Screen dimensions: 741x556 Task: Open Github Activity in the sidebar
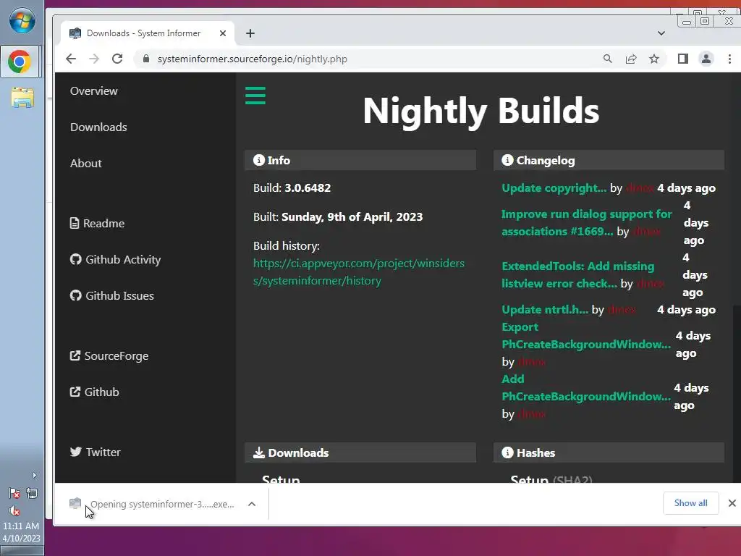(x=115, y=260)
